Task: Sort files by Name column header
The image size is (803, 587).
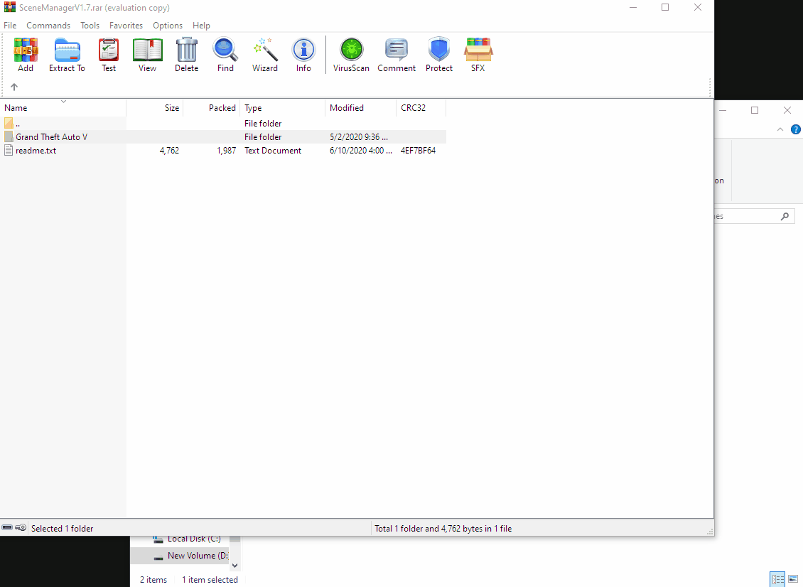Action: click(x=16, y=108)
